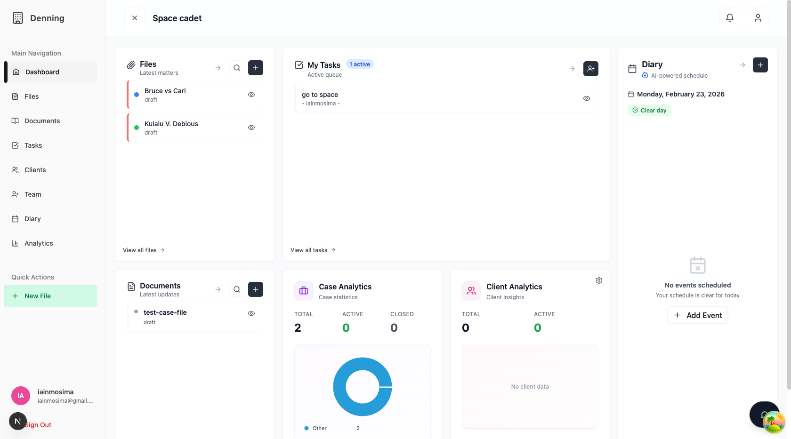Screen dimensions: 791x439
Task: Click the Add Event button
Action: [x=697, y=315]
